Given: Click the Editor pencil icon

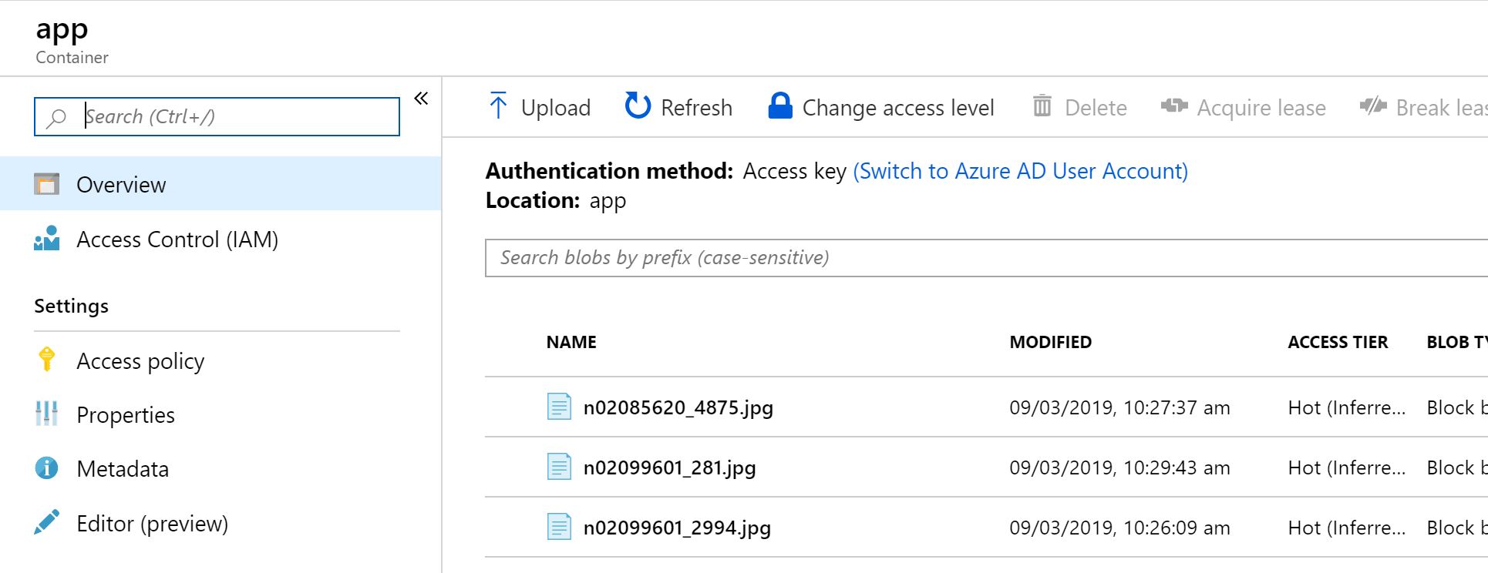Looking at the screenshot, I should 47,522.
